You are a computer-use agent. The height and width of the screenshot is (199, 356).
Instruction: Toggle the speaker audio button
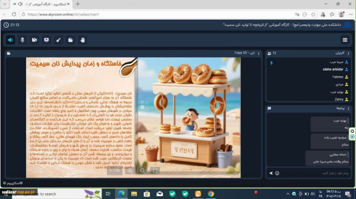[x=10, y=40]
